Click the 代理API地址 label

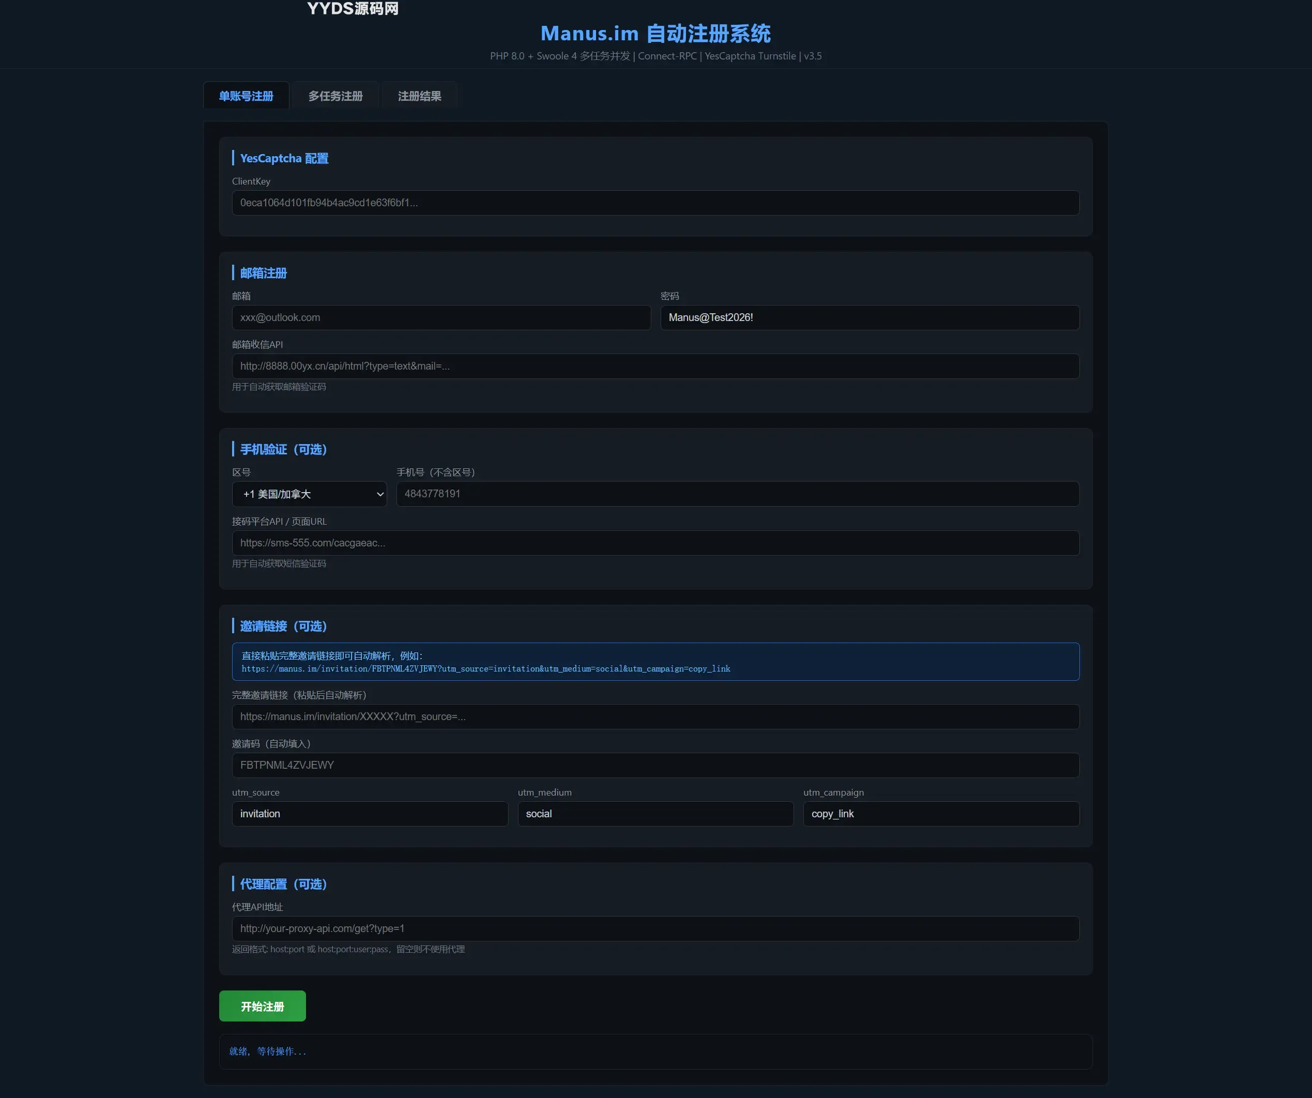coord(257,907)
